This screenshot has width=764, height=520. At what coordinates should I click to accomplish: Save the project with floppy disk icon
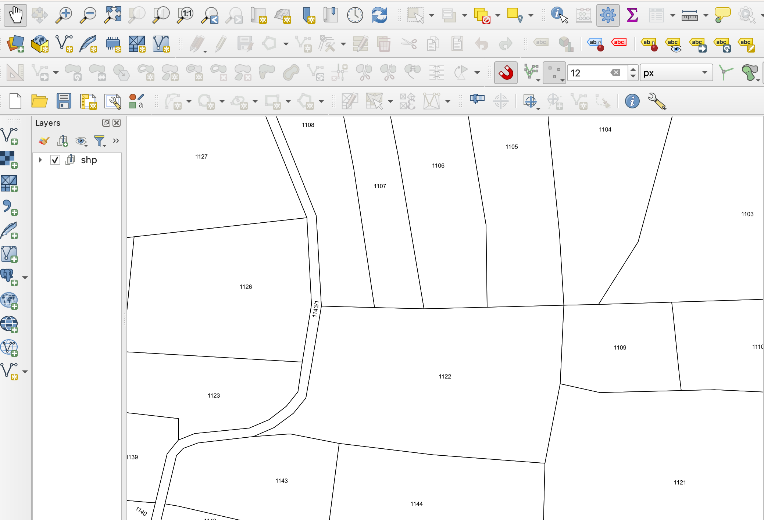point(64,101)
